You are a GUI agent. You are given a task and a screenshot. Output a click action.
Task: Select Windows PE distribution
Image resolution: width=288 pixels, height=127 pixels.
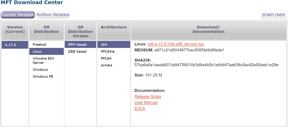[43, 77]
